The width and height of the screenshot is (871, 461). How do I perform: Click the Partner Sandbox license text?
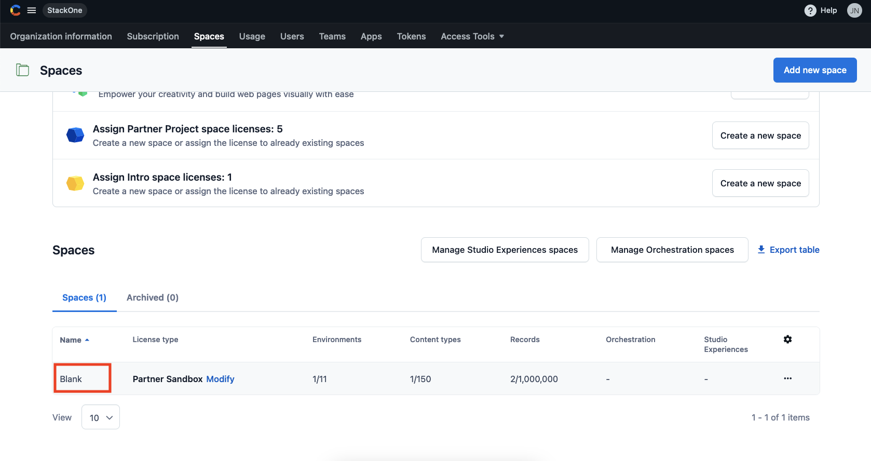tap(168, 379)
